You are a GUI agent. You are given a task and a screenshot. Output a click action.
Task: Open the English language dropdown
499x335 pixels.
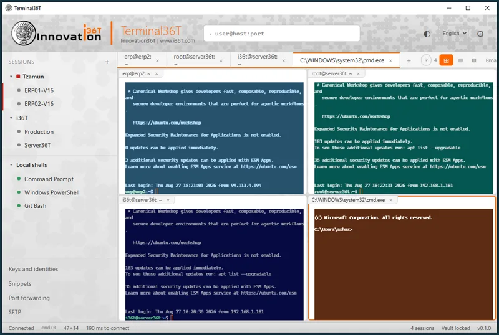click(454, 34)
